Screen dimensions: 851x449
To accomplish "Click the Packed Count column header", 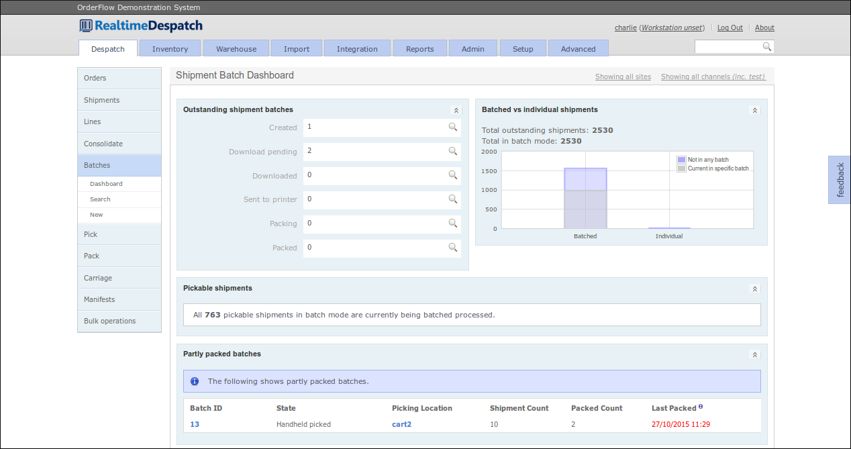I will coord(597,408).
